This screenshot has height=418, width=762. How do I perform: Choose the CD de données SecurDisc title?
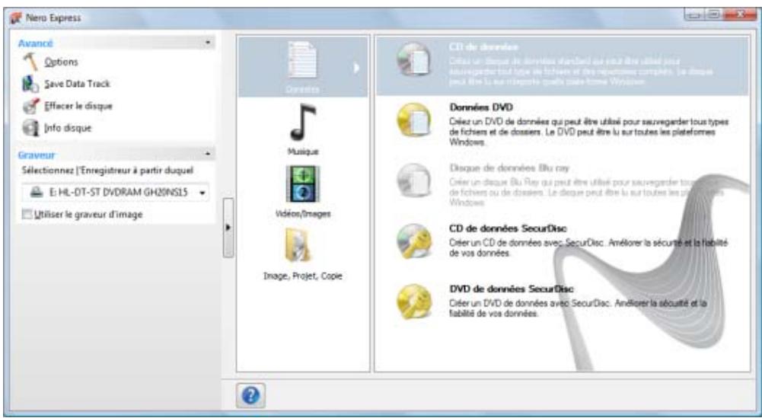tap(508, 228)
